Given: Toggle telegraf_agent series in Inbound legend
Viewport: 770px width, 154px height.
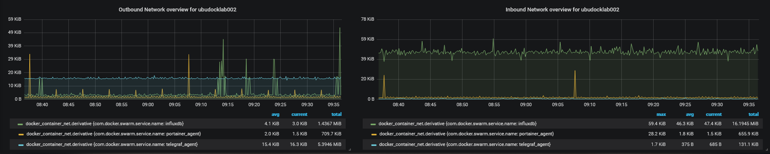Looking at the screenshot, I should [x=465, y=144].
